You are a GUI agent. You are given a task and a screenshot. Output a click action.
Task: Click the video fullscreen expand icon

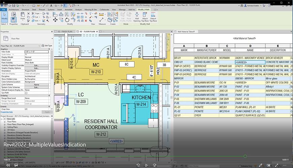point(276,165)
